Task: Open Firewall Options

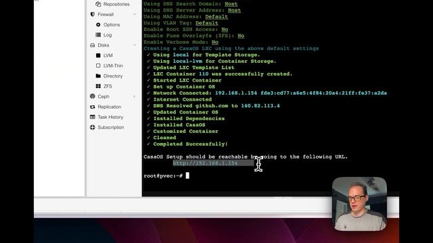Action: tap(112, 25)
